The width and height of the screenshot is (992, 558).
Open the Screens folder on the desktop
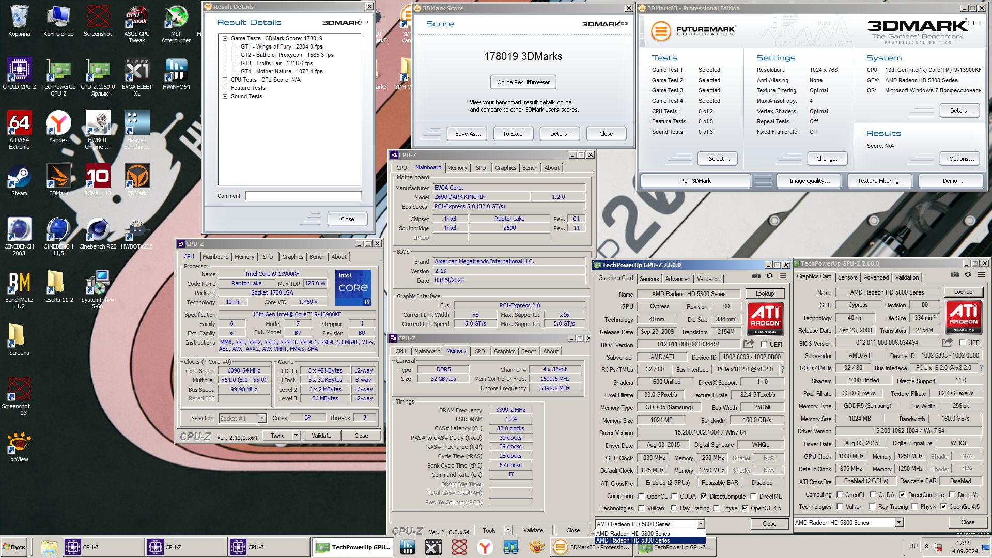[x=19, y=340]
